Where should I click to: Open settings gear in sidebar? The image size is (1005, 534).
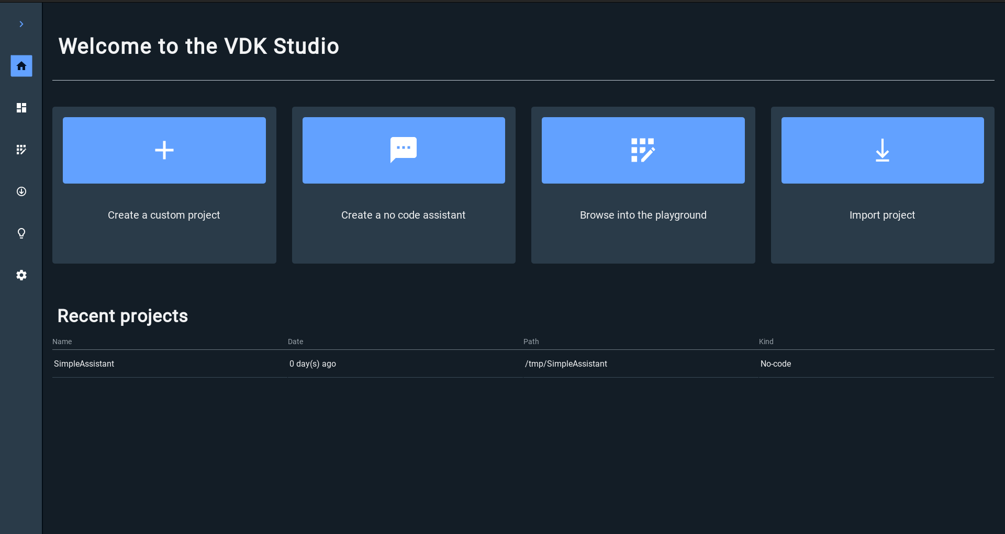[21, 275]
